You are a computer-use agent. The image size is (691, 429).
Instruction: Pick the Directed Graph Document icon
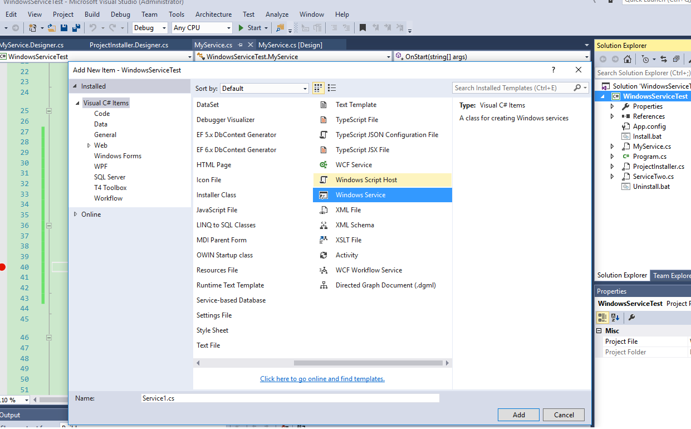324,285
